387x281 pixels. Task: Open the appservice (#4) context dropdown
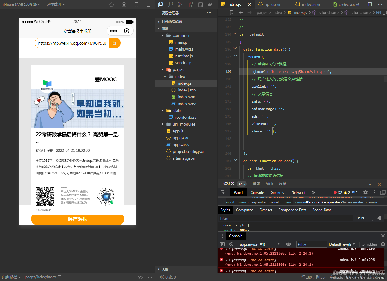tap(259, 244)
